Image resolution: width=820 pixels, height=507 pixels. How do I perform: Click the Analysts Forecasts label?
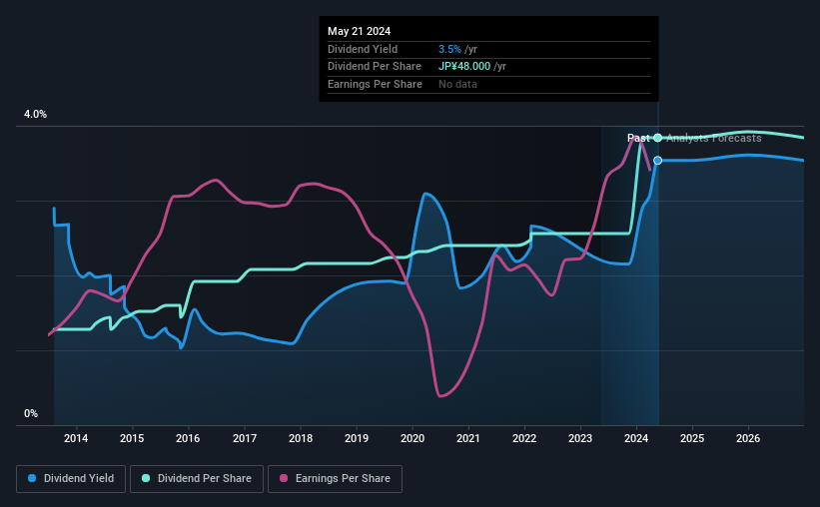pos(714,138)
